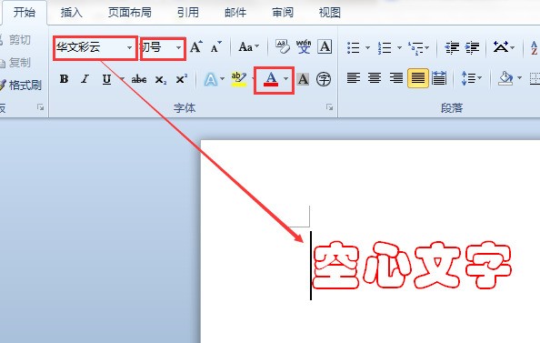Image resolution: width=540 pixels, height=343 pixels.
Task: Open the font dialog launcher
Action: tap(330, 107)
